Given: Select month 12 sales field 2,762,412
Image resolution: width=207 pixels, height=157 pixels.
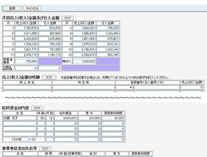Looking at the screenshot, I should 84,55.
